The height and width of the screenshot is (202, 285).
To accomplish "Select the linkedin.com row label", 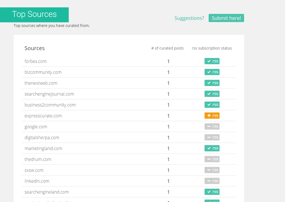I will (x=37, y=181).
